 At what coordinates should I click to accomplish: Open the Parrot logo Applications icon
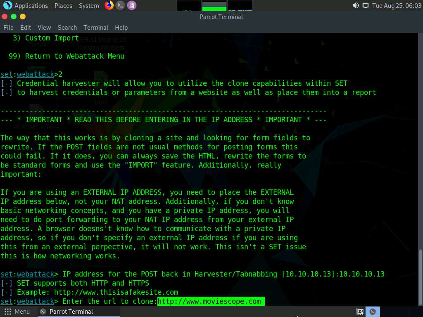pyautogui.click(x=7, y=5)
